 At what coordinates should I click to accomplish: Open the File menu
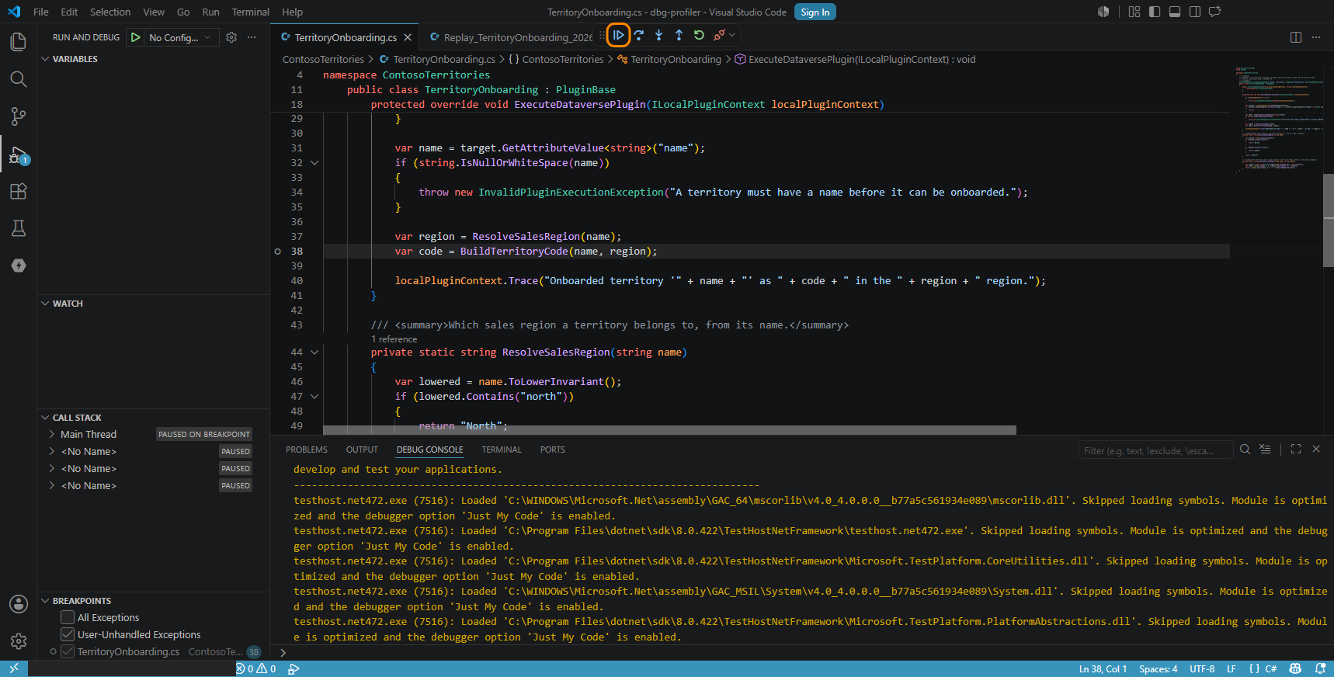41,12
